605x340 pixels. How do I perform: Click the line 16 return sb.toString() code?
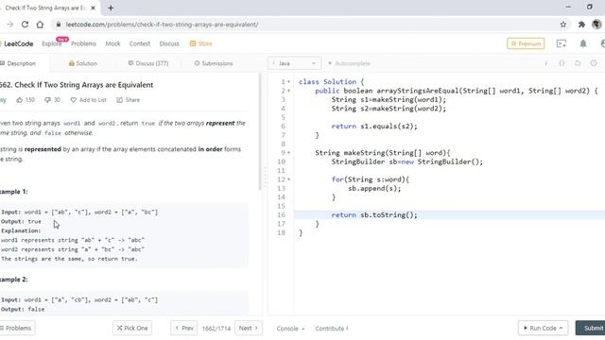click(x=374, y=215)
